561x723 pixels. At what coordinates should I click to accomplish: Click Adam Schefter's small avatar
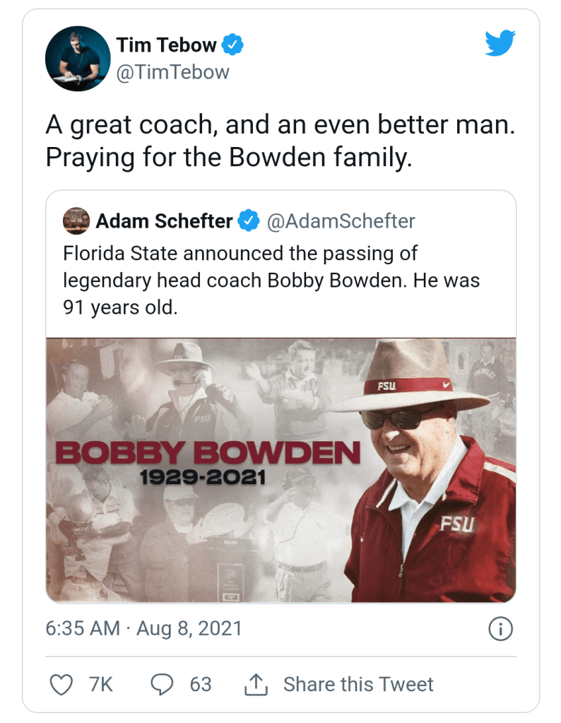[x=76, y=221]
